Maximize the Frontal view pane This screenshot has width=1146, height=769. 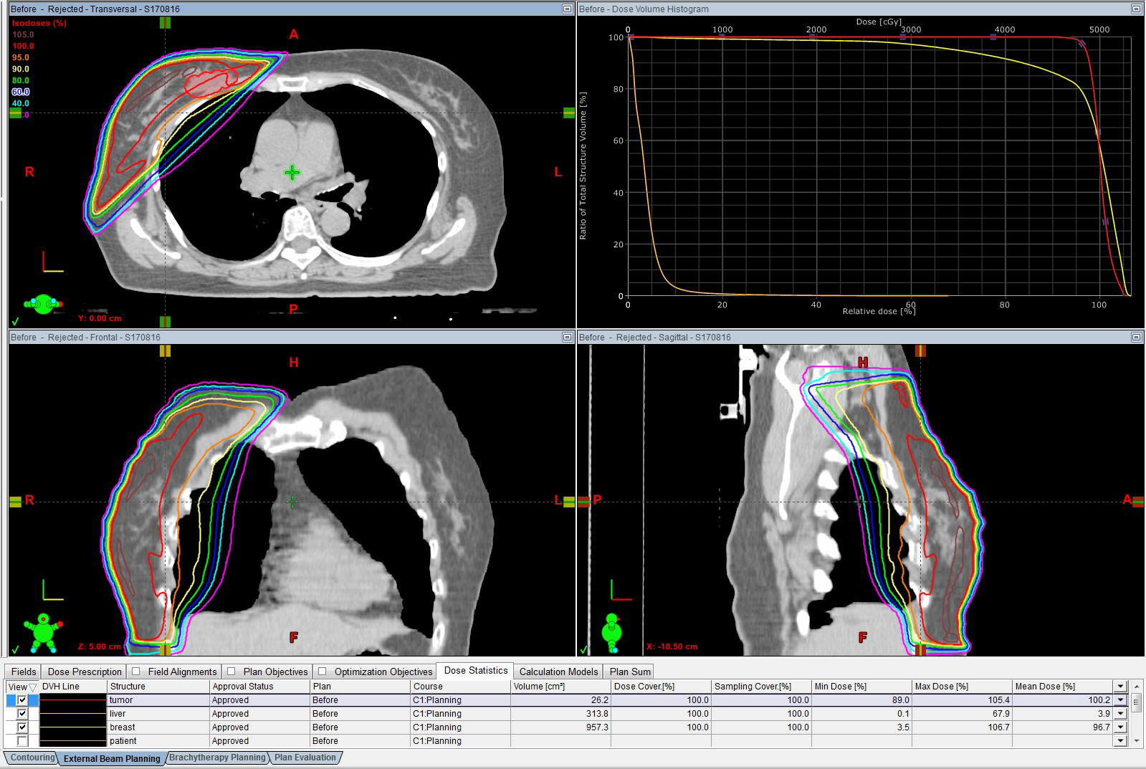(567, 338)
